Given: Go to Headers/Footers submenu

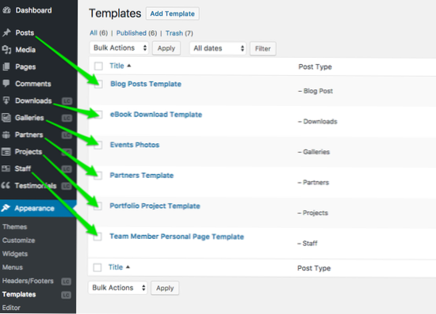Looking at the screenshot, I should [28, 281].
